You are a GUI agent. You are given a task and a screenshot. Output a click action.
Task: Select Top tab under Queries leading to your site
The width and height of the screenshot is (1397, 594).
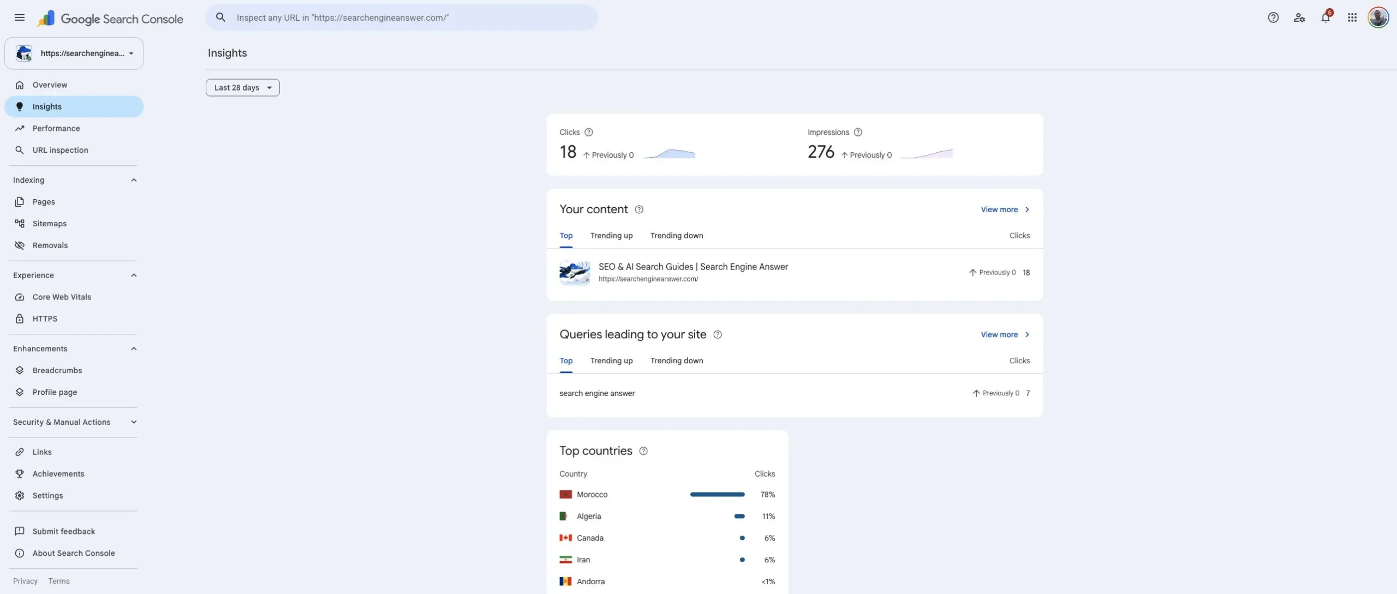point(566,361)
